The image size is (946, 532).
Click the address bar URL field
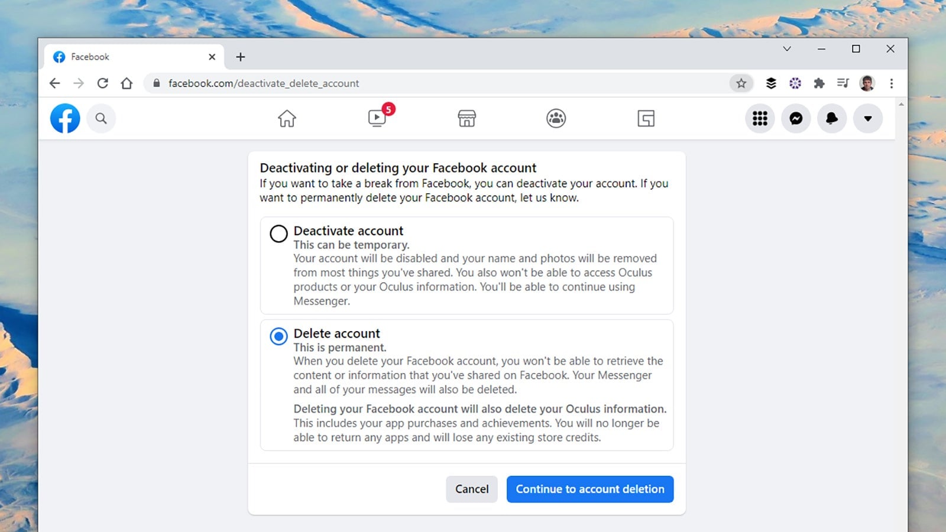355,83
